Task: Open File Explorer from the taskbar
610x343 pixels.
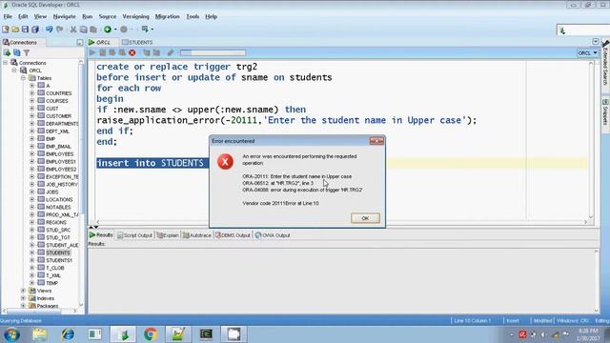Action: pos(40,334)
